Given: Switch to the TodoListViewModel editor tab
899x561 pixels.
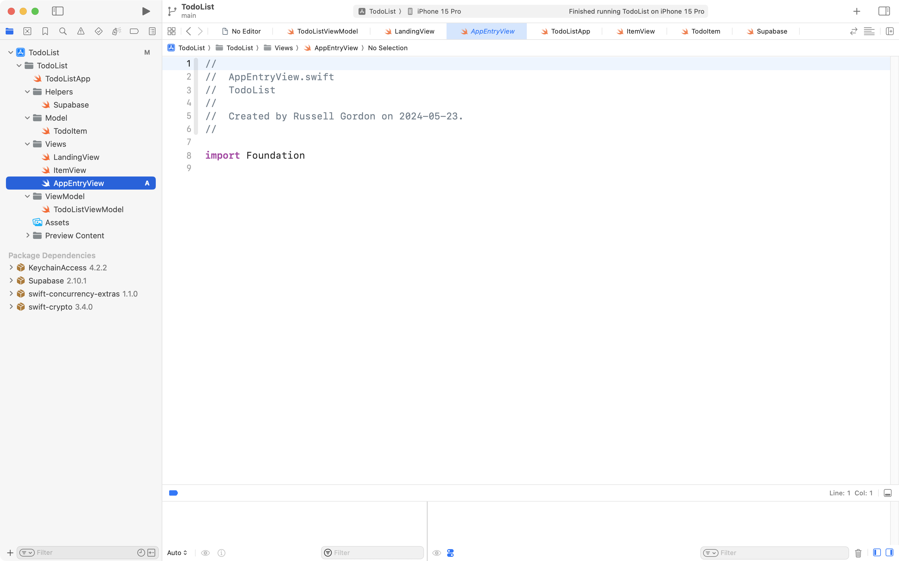Looking at the screenshot, I should coord(327,31).
